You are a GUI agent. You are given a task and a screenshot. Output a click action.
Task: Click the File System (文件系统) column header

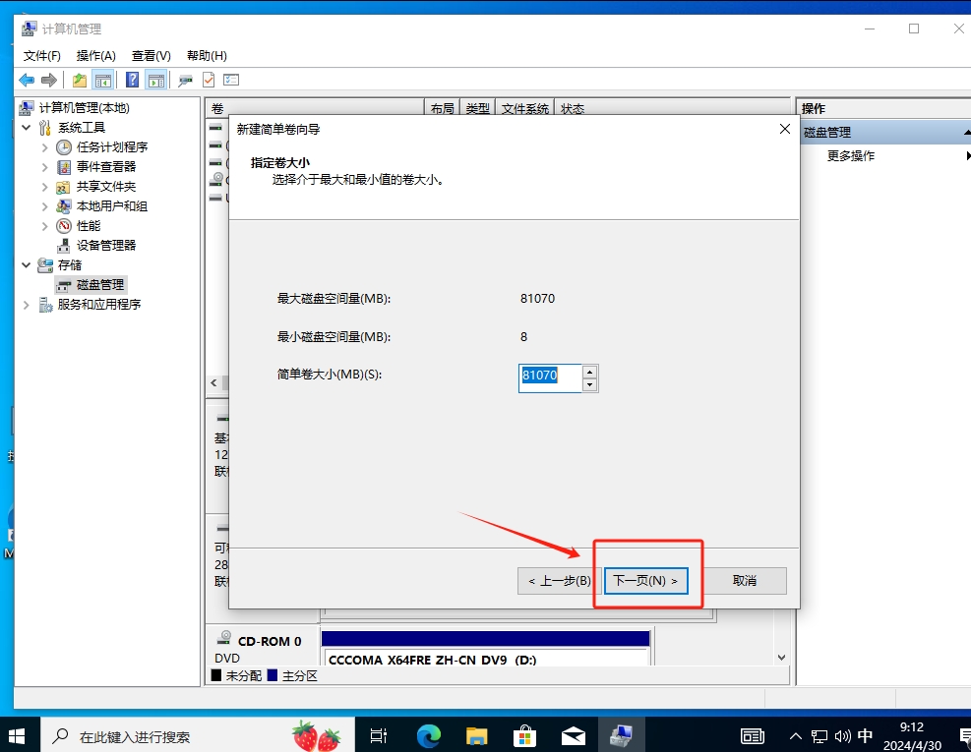point(525,108)
